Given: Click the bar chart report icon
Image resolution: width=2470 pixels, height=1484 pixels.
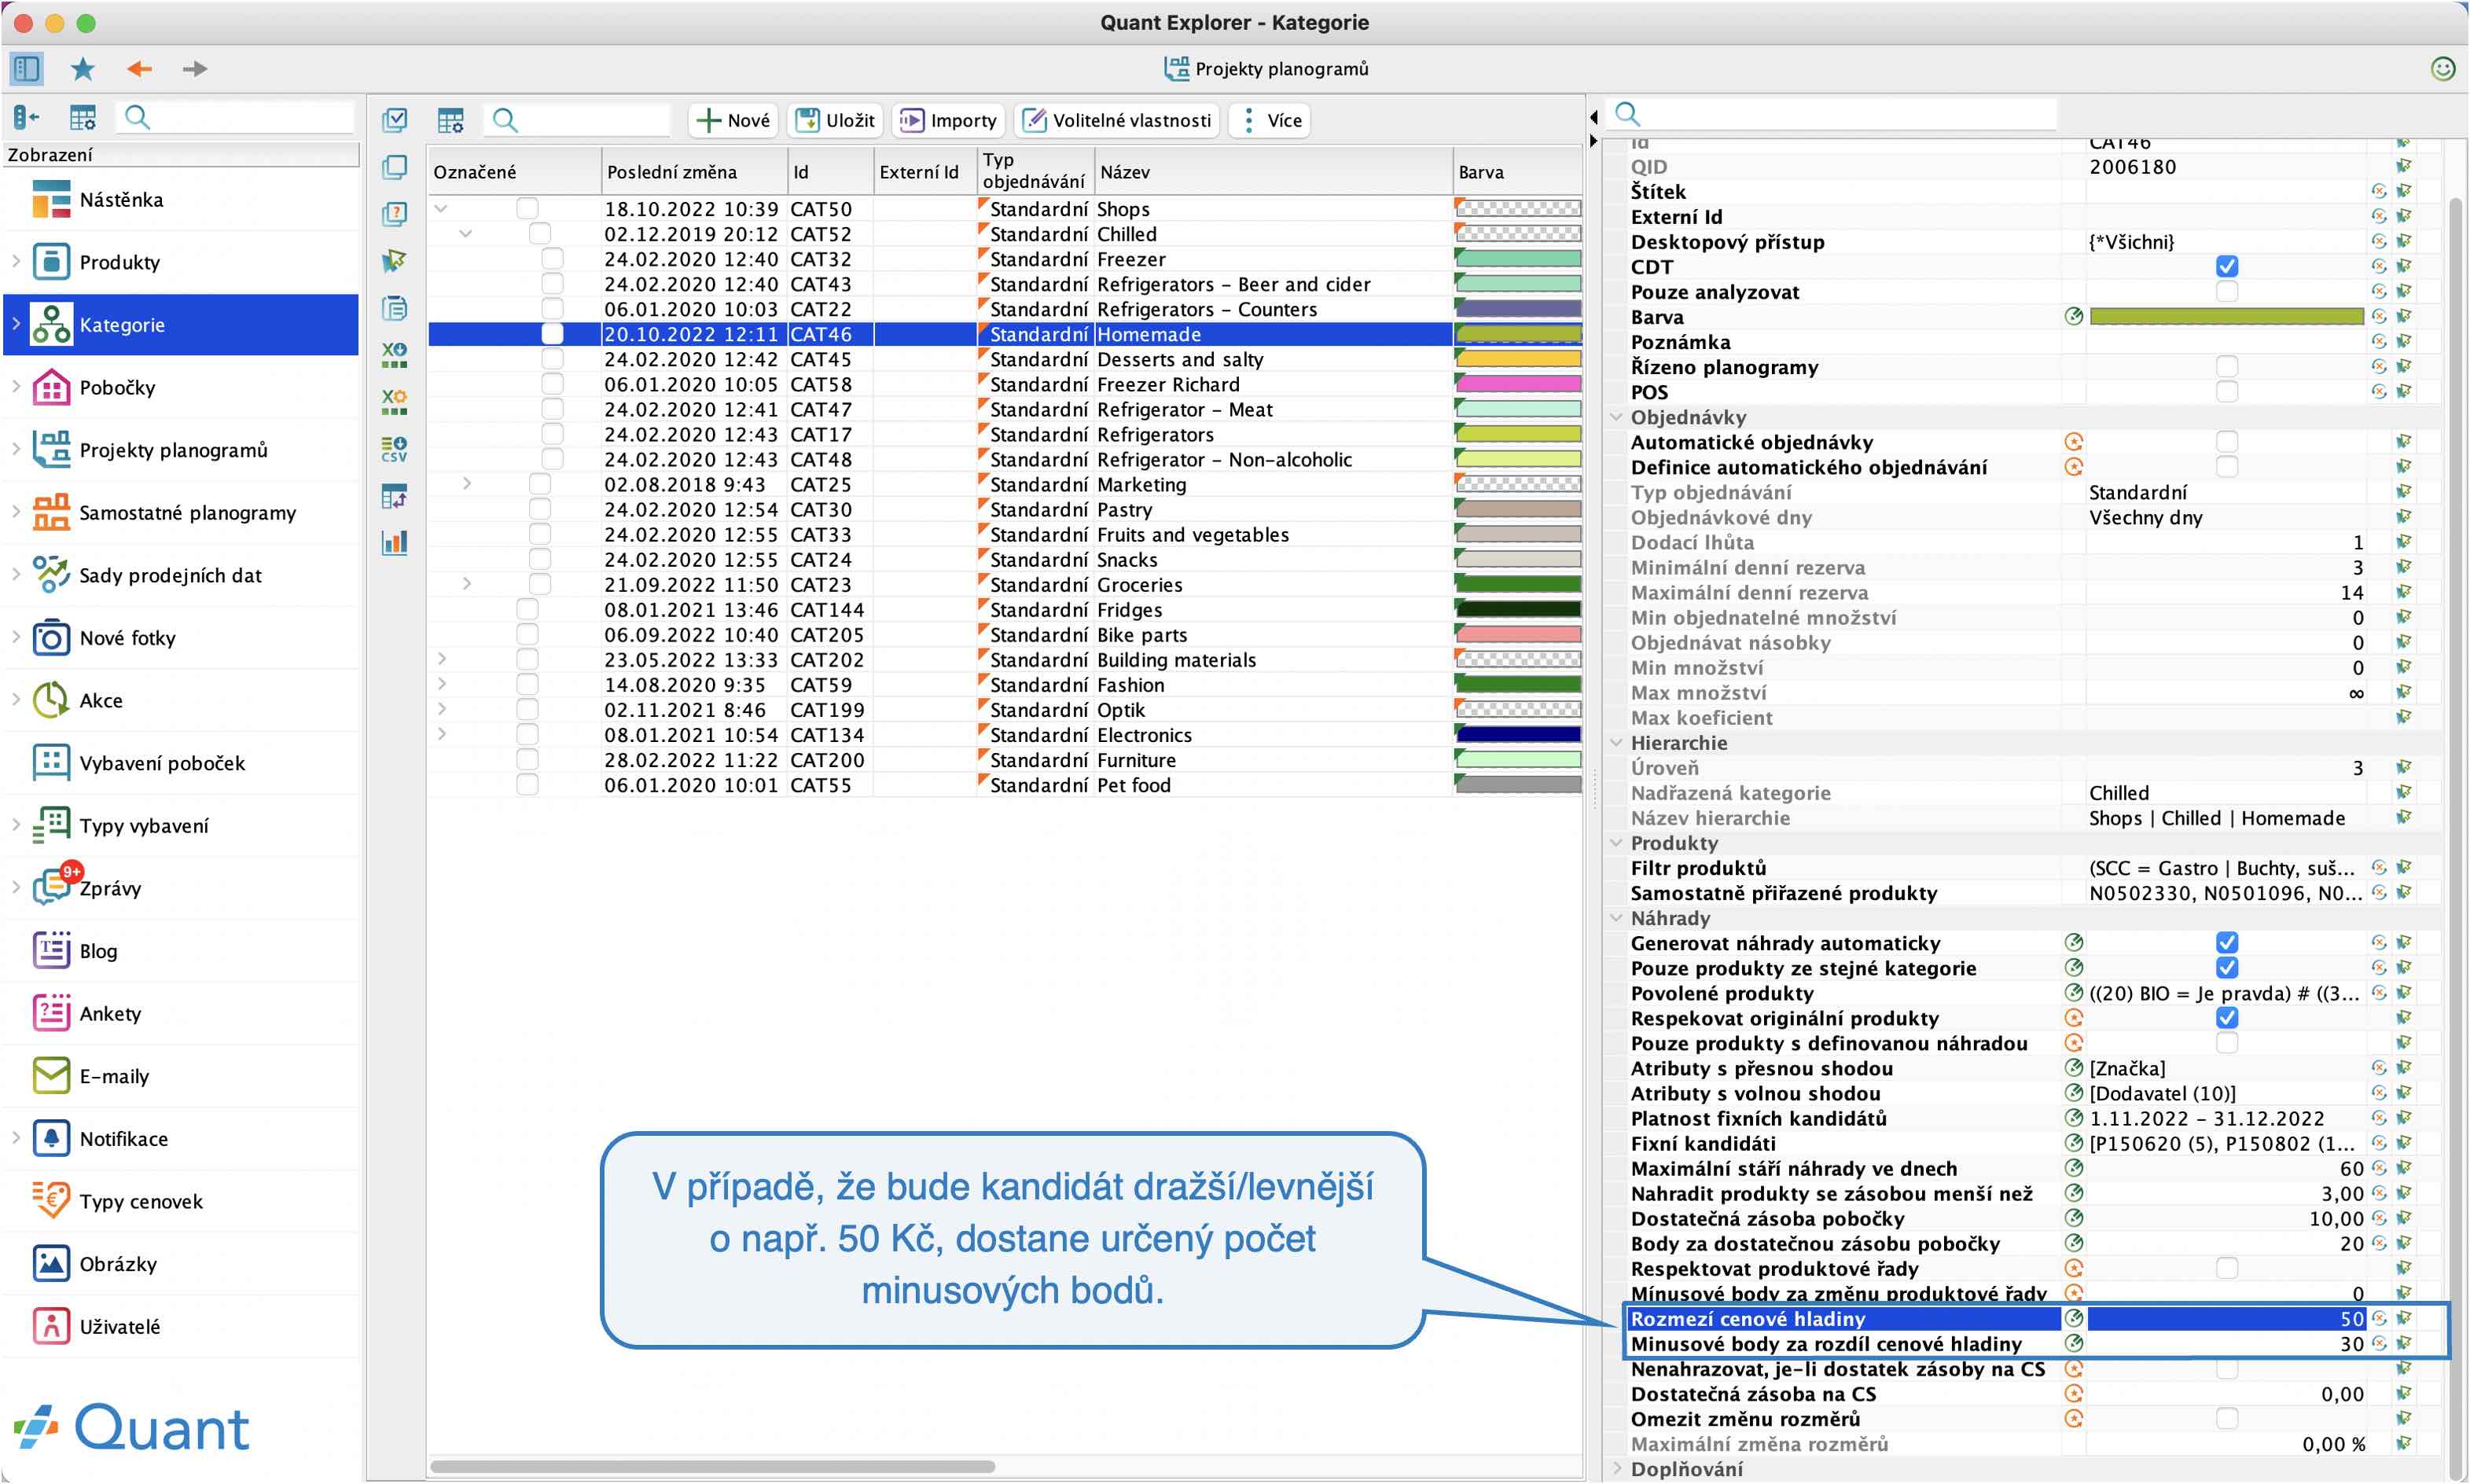Looking at the screenshot, I should tap(395, 543).
